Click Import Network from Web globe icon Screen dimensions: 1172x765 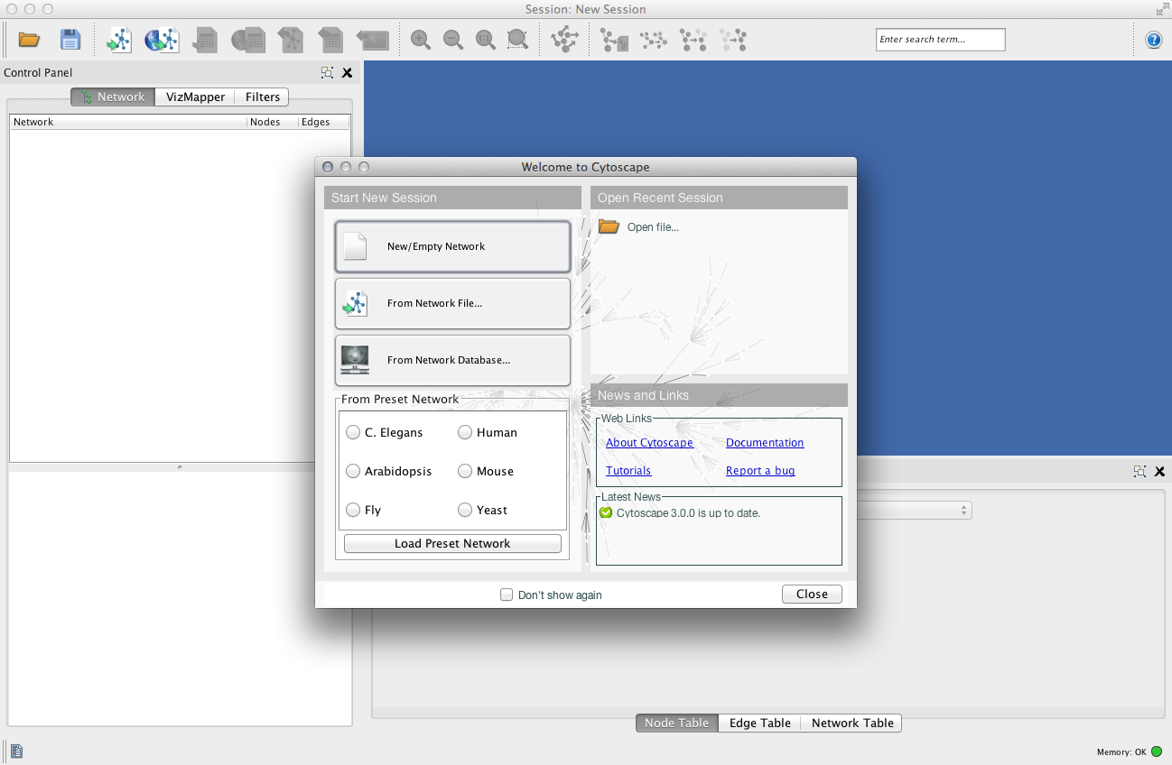pyautogui.click(x=162, y=40)
